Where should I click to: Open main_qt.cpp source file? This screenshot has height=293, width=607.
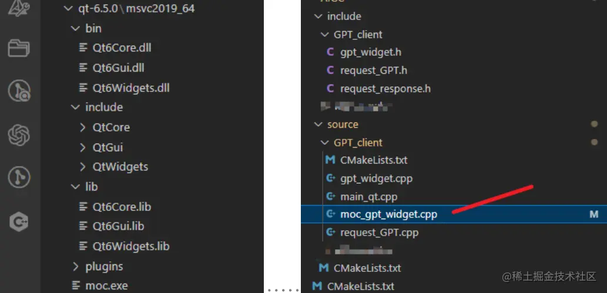click(x=369, y=196)
